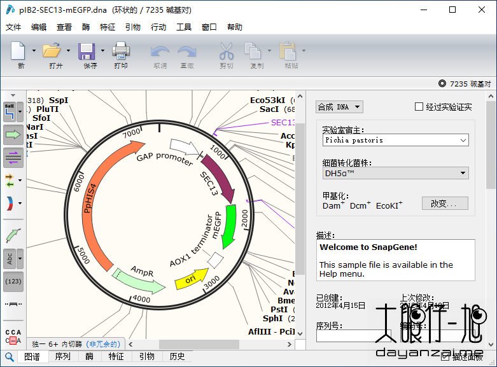Click the Copy icon
Screen dimensions: 497x367
tap(253, 51)
